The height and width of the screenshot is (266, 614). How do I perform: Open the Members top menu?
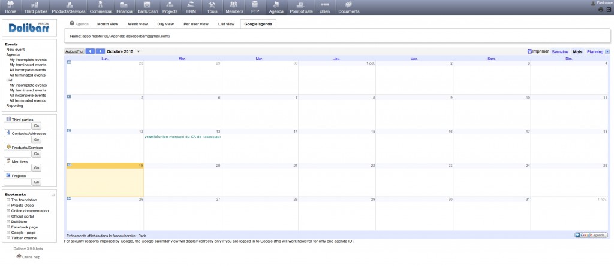(234, 7)
